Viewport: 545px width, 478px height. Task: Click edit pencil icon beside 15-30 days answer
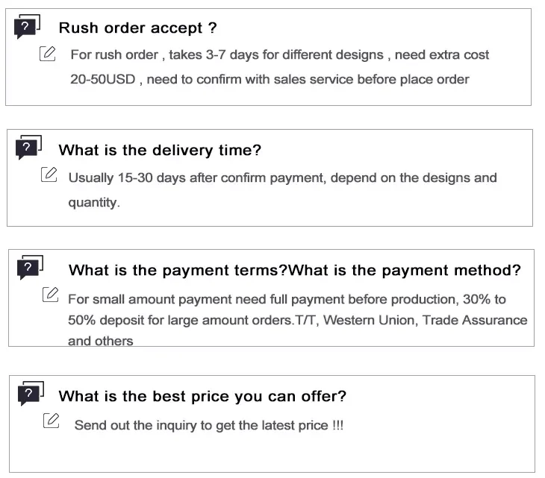[49, 174]
